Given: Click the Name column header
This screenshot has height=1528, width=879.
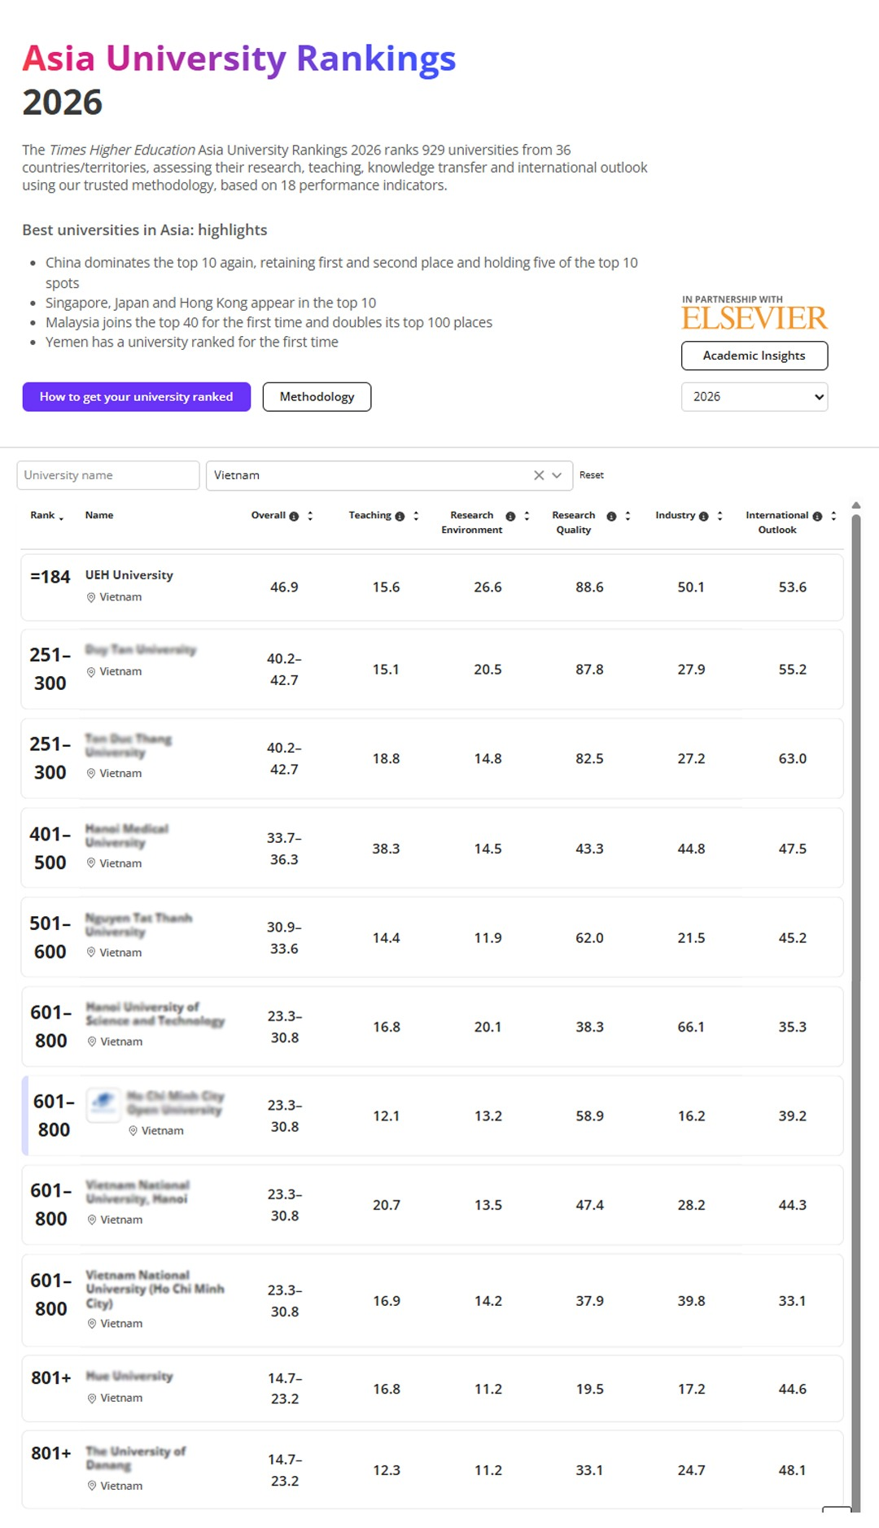Looking at the screenshot, I should (x=99, y=516).
